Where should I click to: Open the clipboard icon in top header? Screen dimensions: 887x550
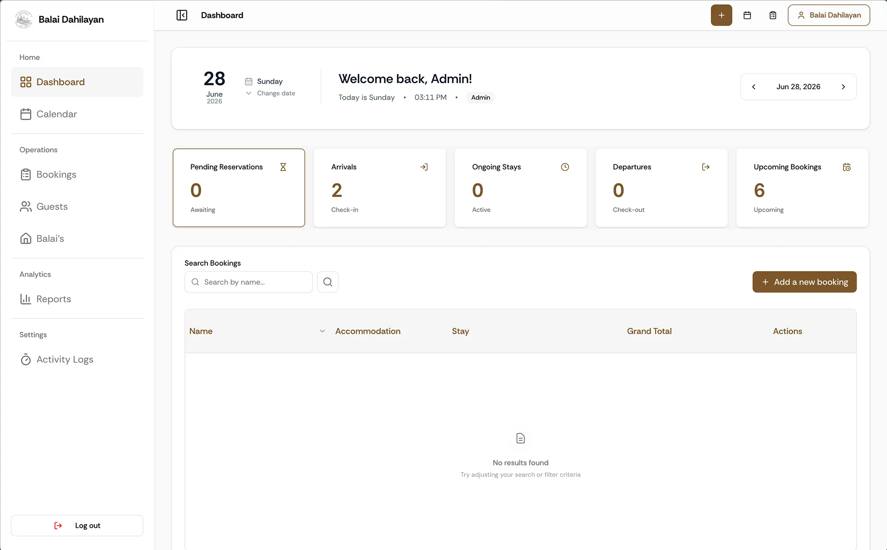773,15
